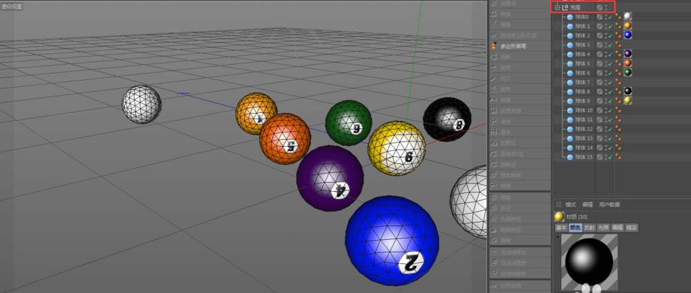Screen dimensions: 691x293
Task: Open the 模式 menu in attributes panel
Action: coord(571,205)
